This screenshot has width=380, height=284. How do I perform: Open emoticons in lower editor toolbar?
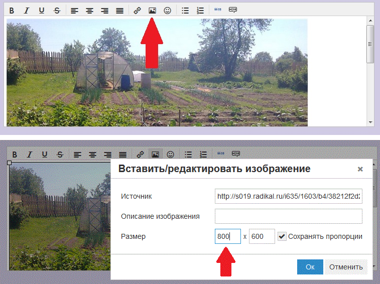point(170,155)
